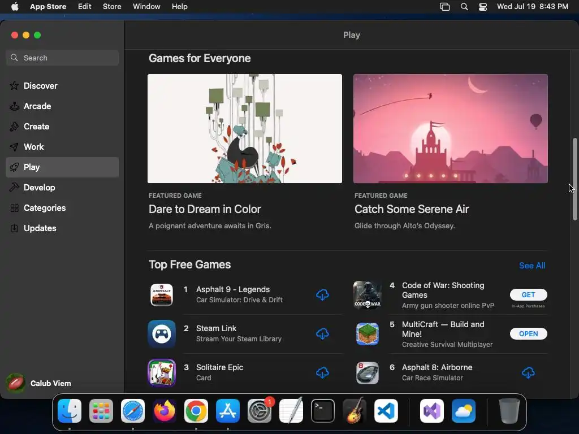Open the Apple menu
This screenshot has height=434, width=579.
15,6
